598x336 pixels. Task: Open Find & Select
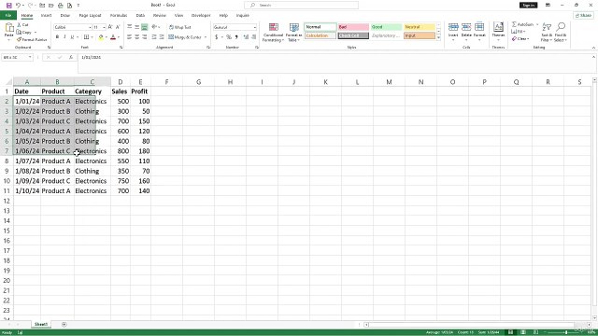[x=561, y=32]
